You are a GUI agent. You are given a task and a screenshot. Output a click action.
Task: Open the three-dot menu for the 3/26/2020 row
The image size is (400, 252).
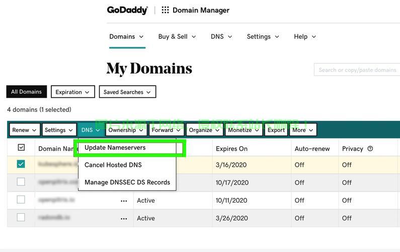point(124,219)
